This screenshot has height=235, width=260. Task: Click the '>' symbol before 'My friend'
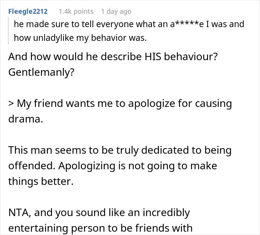(x=11, y=104)
